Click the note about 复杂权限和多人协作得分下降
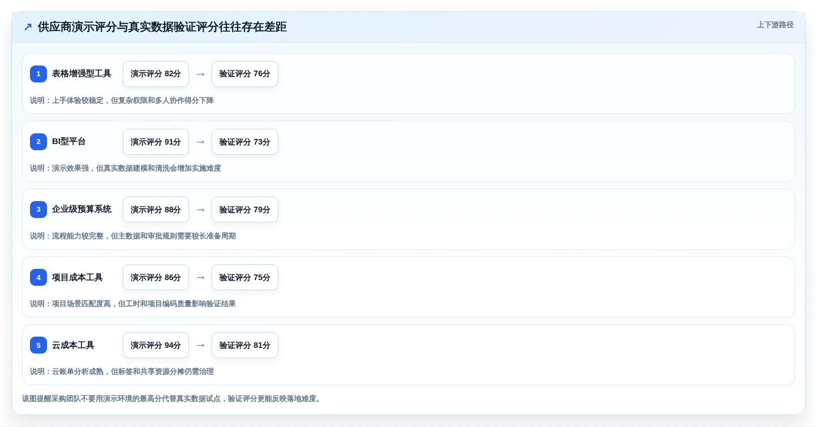The width and height of the screenshot is (817, 427). (122, 101)
